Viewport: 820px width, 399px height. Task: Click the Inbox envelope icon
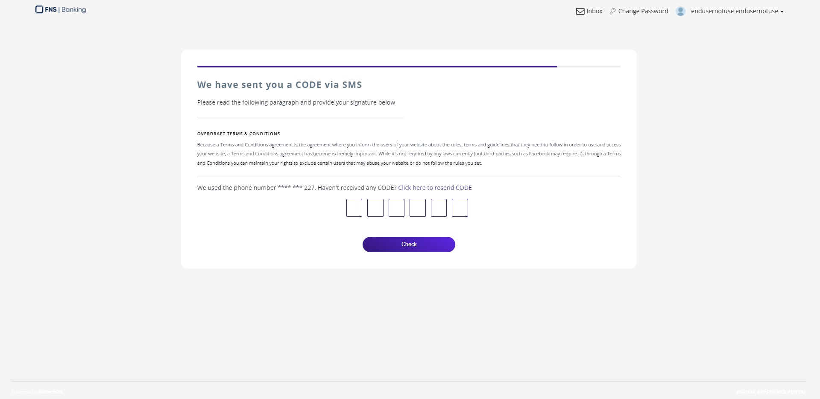[x=580, y=12]
